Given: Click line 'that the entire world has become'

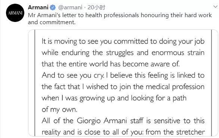Looking at the screenshot, I should pyautogui.click(x=111, y=64).
